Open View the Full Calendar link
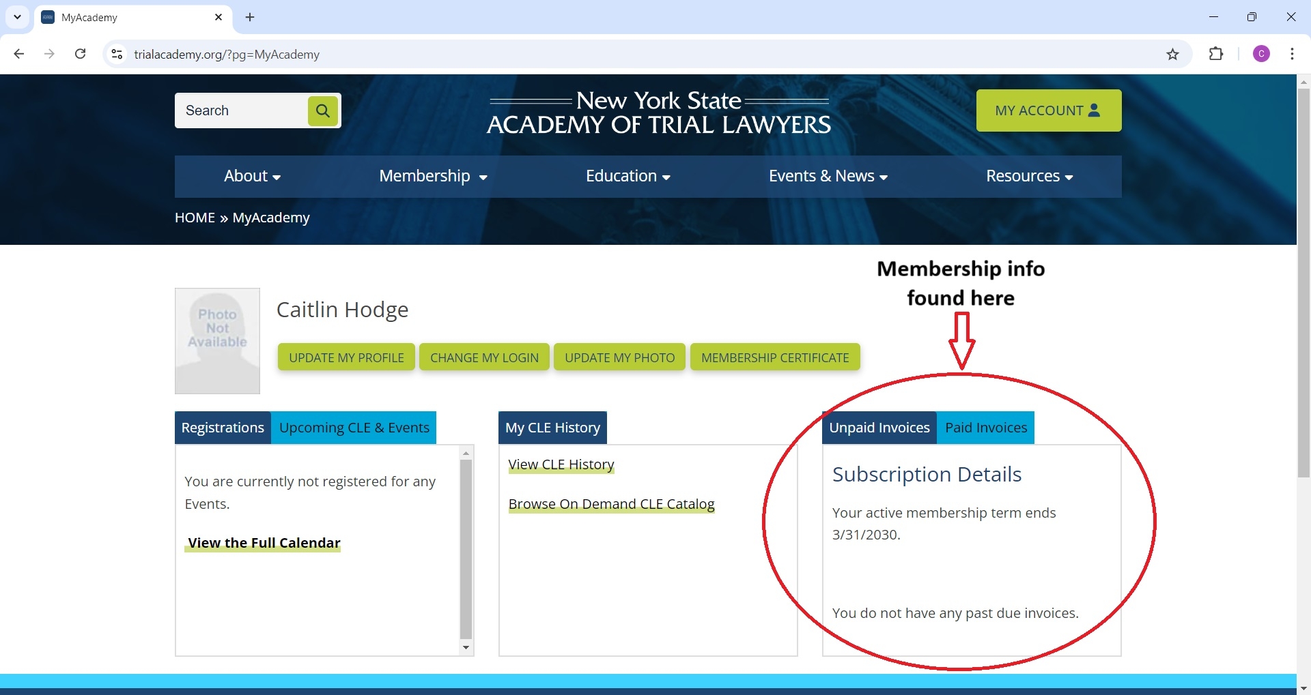Image resolution: width=1311 pixels, height=695 pixels. [x=264, y=543]
